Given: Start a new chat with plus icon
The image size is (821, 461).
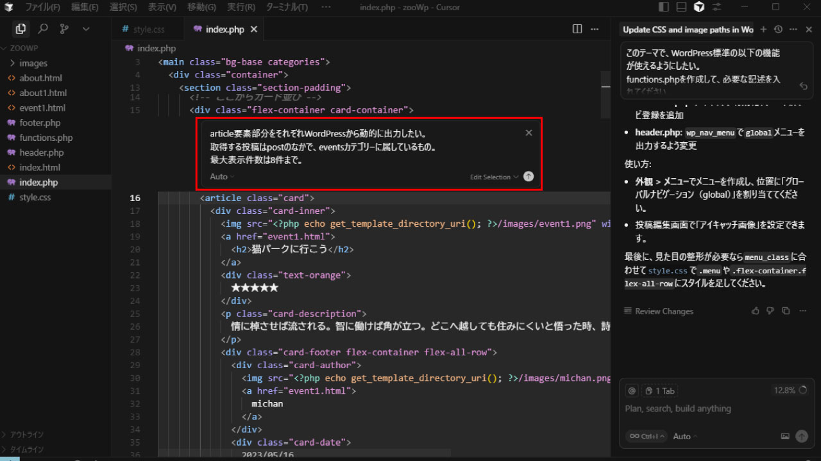Looking at the screenshot, I should (x=763, y=29).
